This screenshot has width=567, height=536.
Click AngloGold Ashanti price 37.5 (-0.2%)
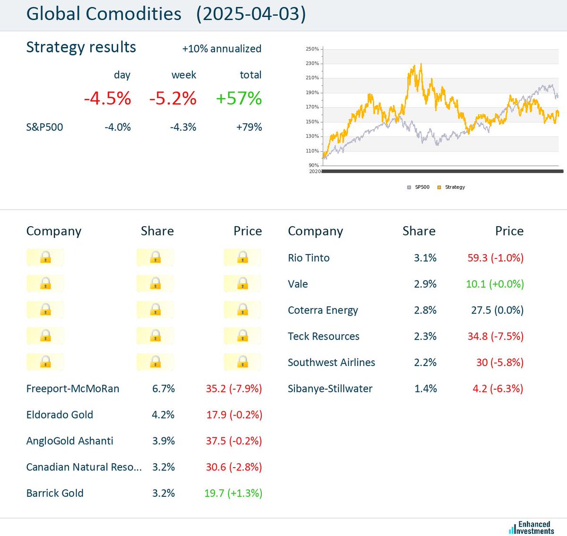point(234,441)
